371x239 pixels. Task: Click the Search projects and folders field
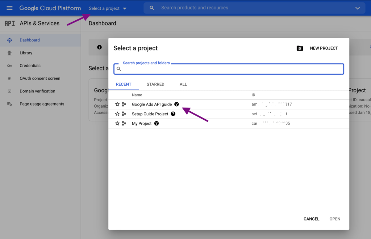tap(228, 69)
